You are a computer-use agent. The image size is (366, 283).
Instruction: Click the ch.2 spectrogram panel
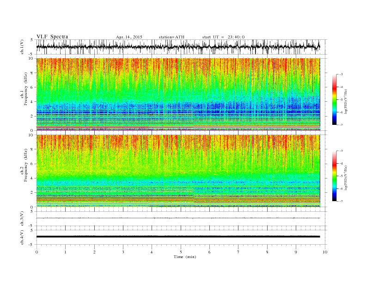coord(178,171)
